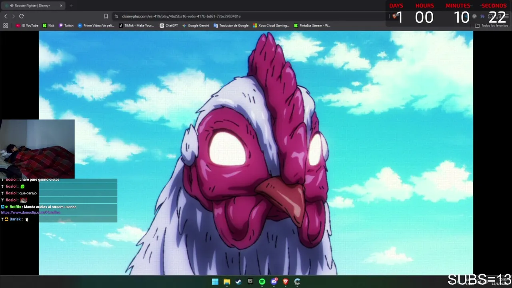Open the browser hamburger menu
The height and width of the screenshot is (288, 512).
[506, 16]
